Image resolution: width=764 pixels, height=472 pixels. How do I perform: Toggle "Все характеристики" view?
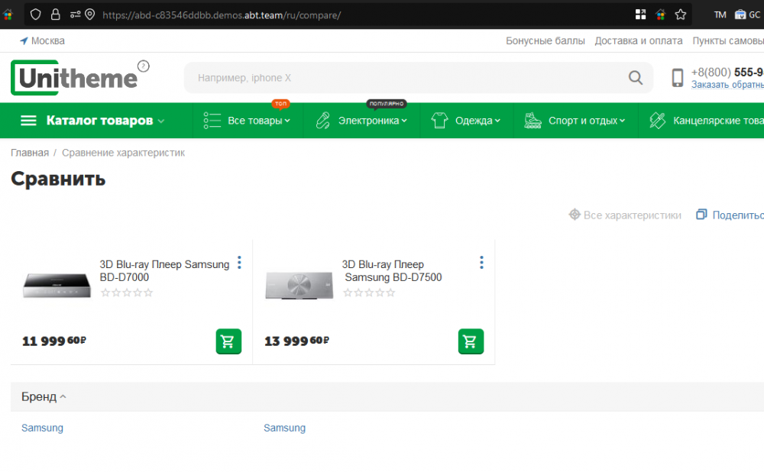point(625,215)
